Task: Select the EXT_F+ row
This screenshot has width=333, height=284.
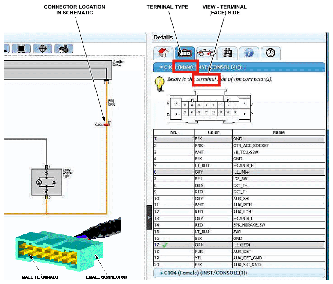Action: click(x=239, y=185)
